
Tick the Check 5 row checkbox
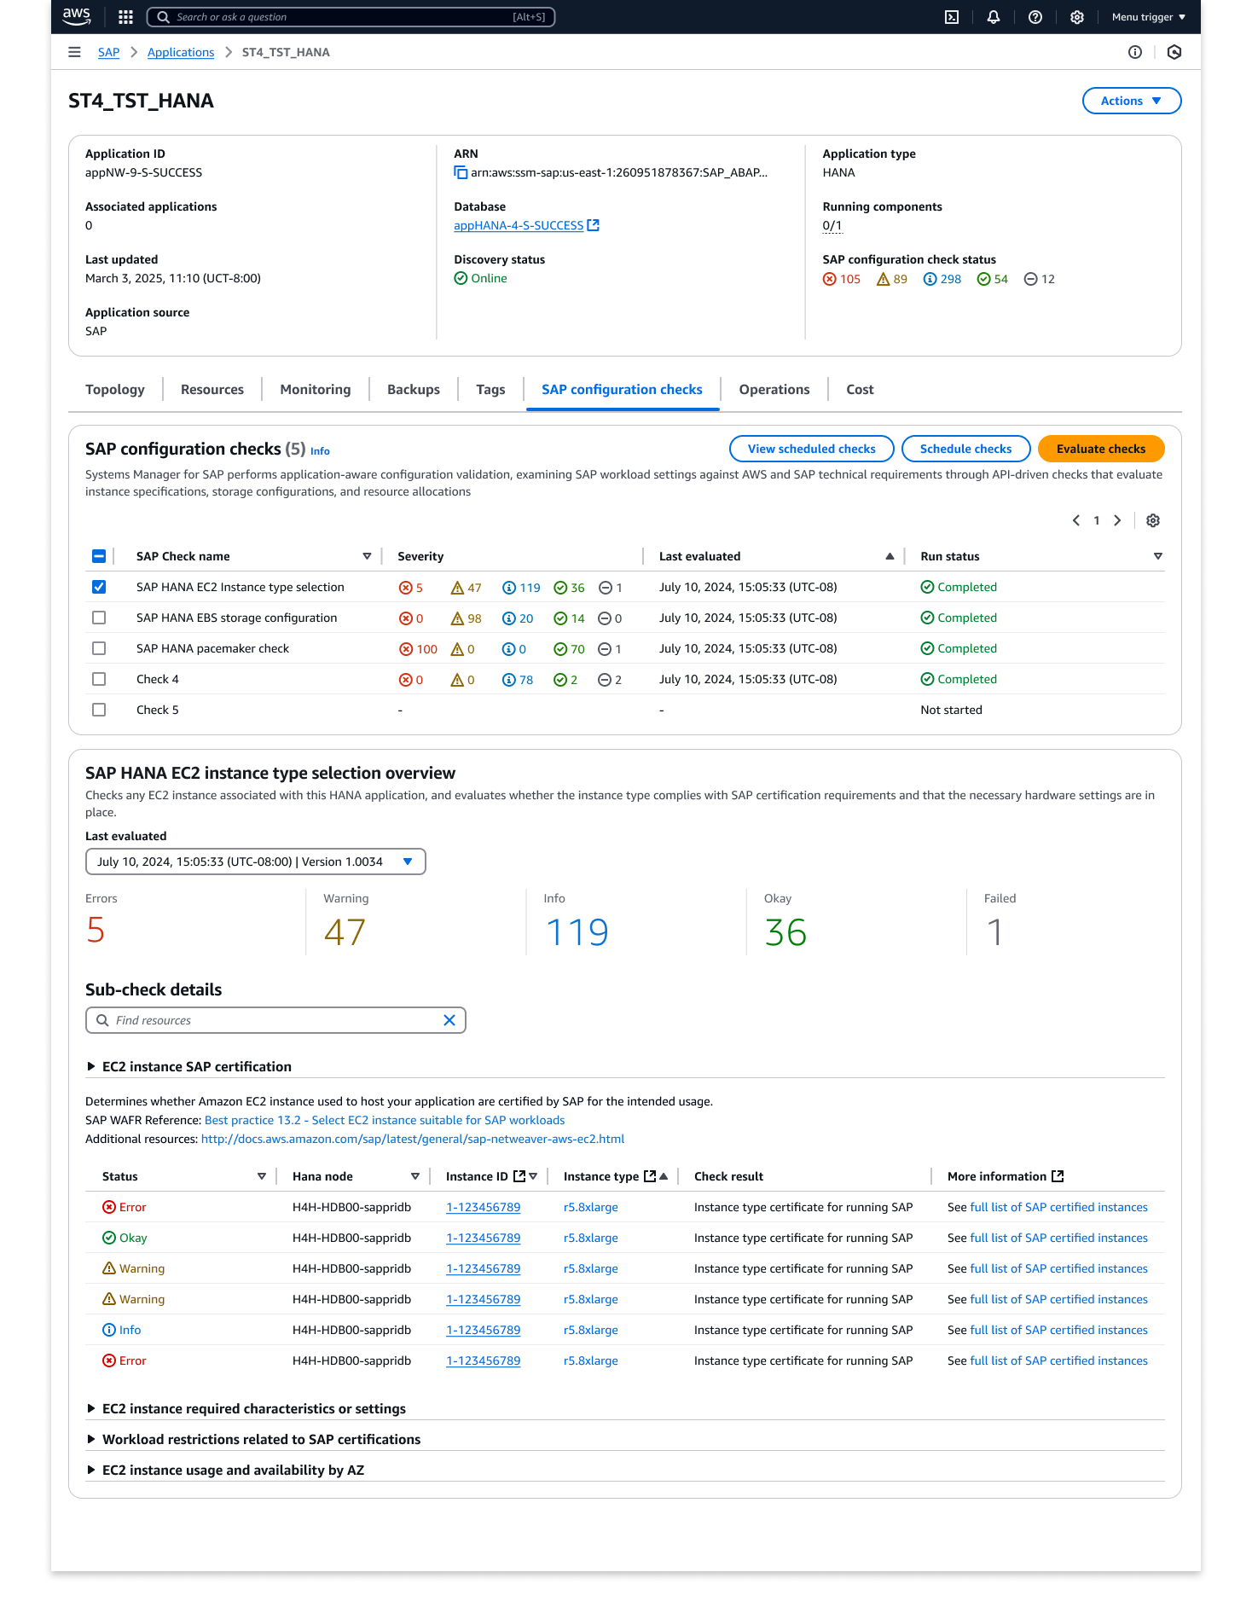[x=99, y=710]
